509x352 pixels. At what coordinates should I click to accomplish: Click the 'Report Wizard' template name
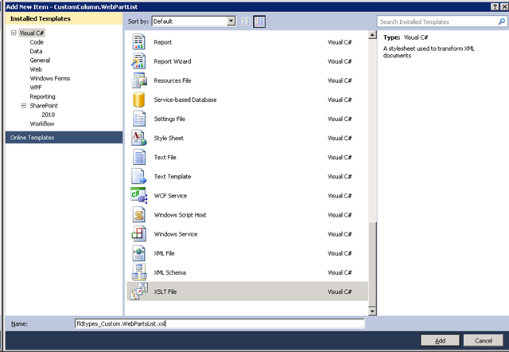click(x=173, y=61)
